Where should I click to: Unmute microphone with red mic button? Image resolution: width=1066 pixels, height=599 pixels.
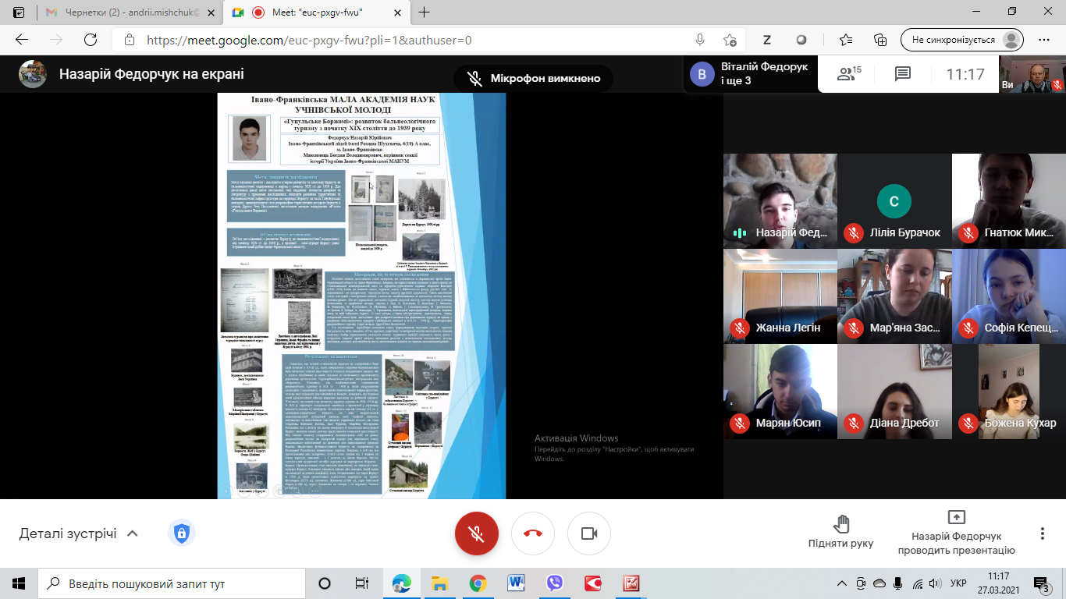(x=476, y=533)
